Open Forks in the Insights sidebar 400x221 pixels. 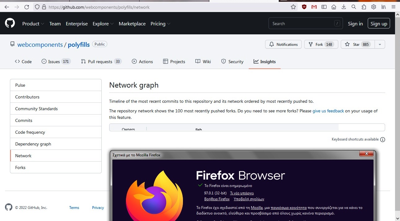56,167
